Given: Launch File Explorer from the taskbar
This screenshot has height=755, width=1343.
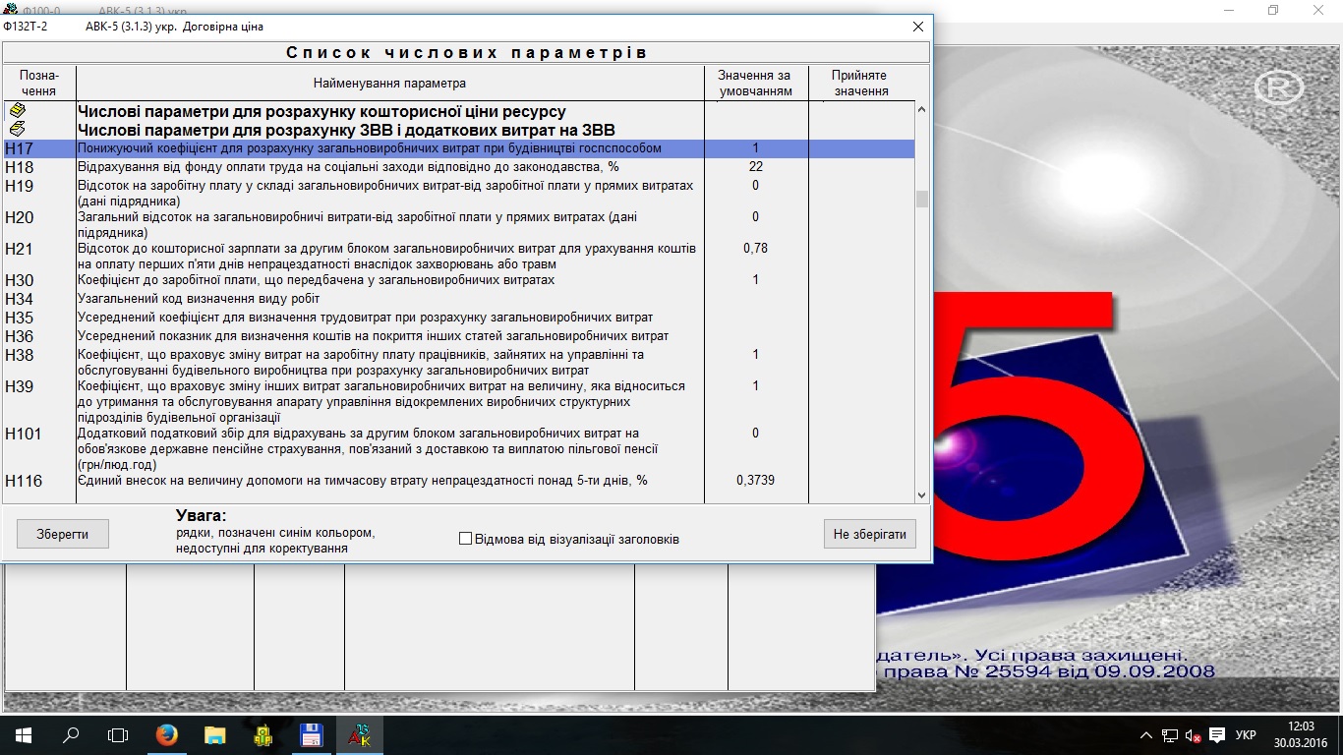Looking at the screenshot, I should (214, 734).
